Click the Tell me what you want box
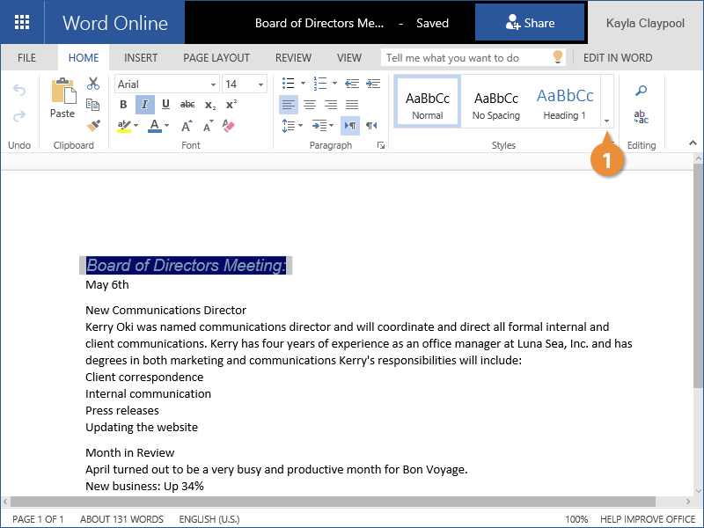The image size is (704, 528). click(466, 58)
